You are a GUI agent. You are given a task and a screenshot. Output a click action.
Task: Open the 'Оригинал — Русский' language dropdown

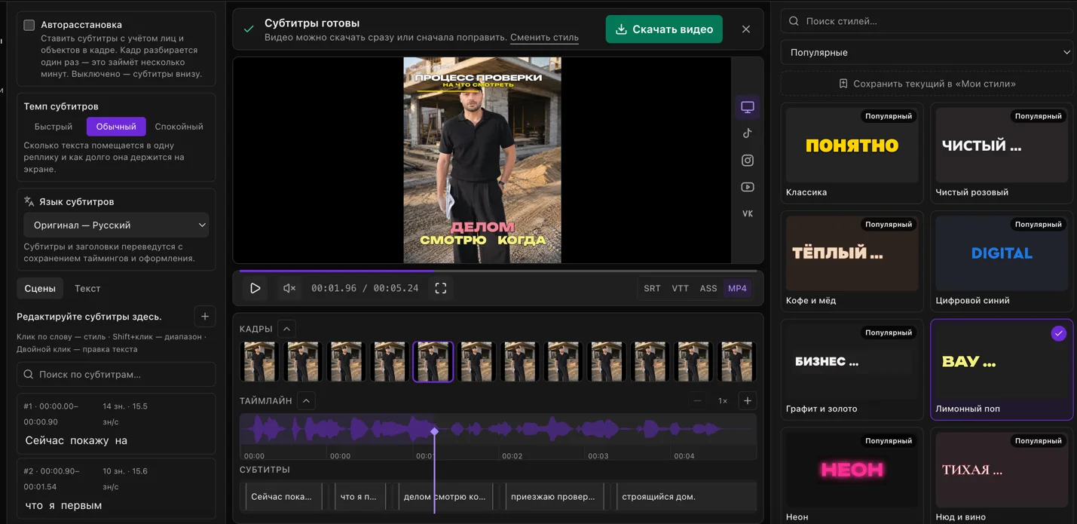pyautogui.click(x=116, y=225)
